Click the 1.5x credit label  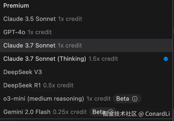pos(103,59)
